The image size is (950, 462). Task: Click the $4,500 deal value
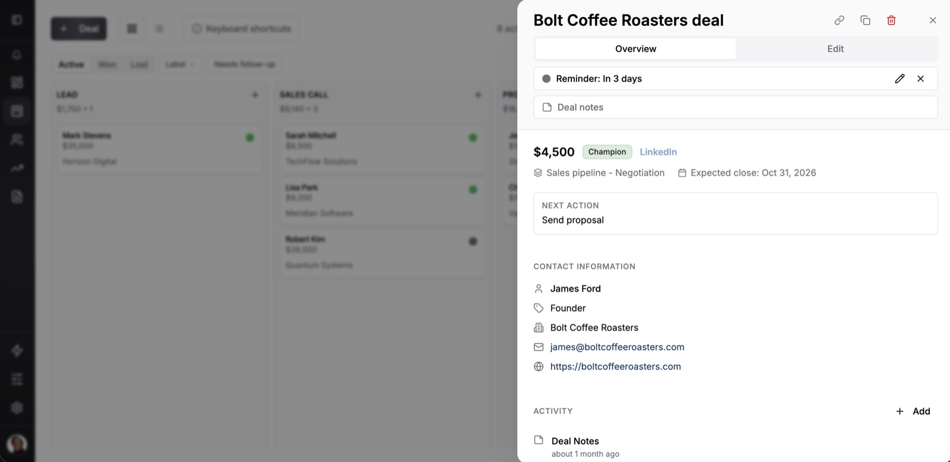click(554, 152)
